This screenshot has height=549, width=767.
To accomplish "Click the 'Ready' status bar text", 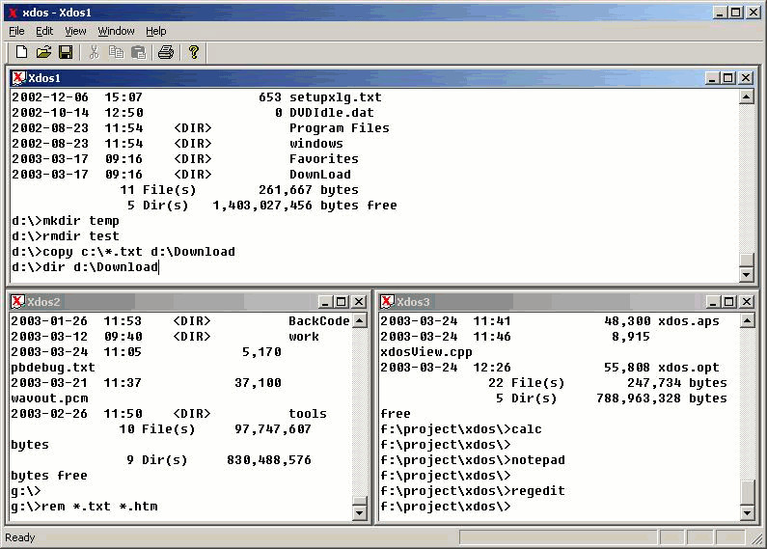I will pos(20,537).
